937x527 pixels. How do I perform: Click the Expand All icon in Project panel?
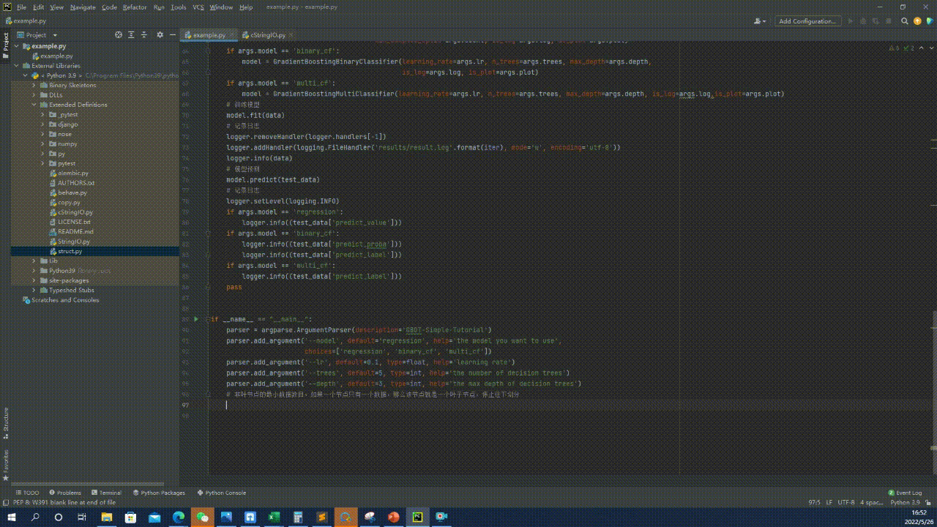[x=132, y=34]
